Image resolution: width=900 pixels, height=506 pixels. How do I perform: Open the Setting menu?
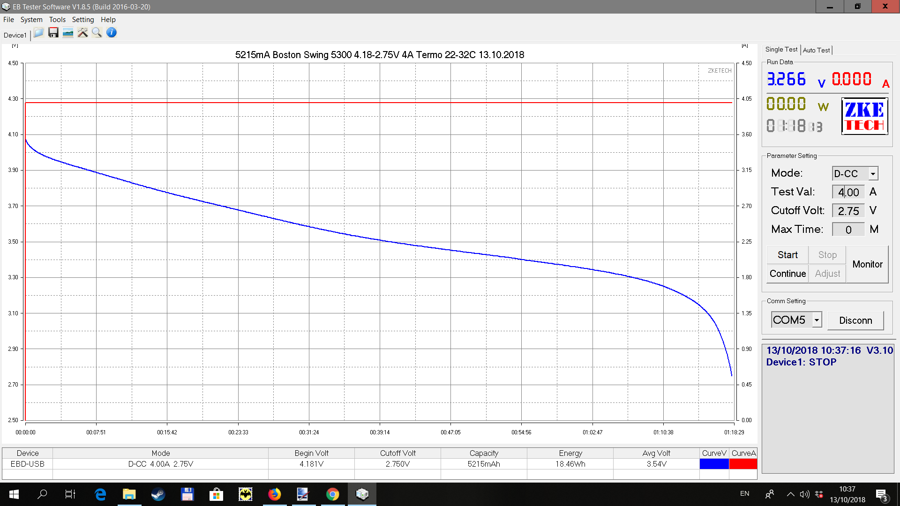tap(83, 20)
